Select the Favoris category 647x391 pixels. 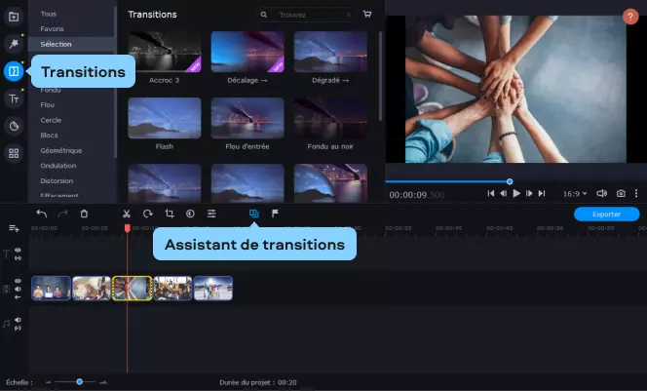52,29
